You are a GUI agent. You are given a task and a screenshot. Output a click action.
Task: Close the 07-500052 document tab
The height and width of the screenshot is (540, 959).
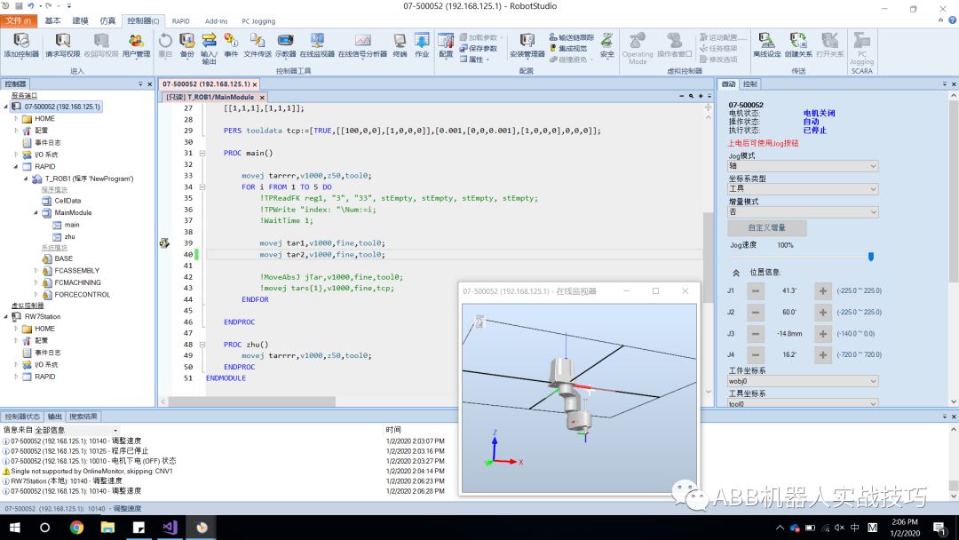pos(255,84)
